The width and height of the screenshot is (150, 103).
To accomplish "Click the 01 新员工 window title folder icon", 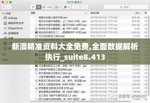I will click(69, 2).
